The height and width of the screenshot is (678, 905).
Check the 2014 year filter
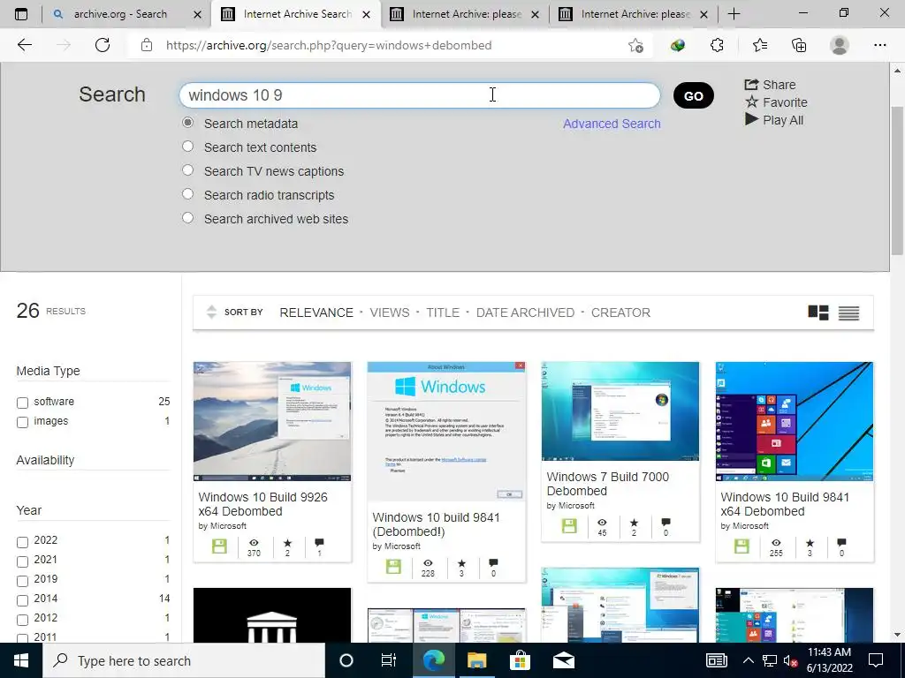coord(22,600)
